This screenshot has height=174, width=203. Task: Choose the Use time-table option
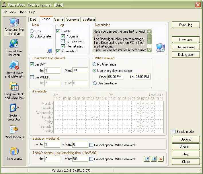click(95, 83)
